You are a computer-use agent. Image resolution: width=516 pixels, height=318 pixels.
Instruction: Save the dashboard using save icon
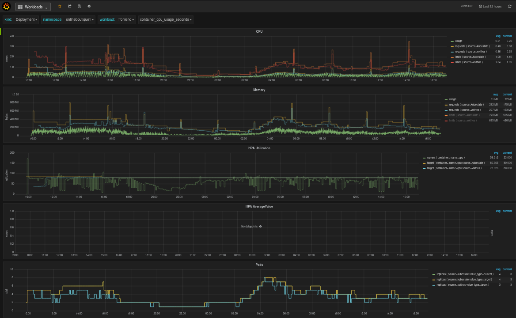79,6
